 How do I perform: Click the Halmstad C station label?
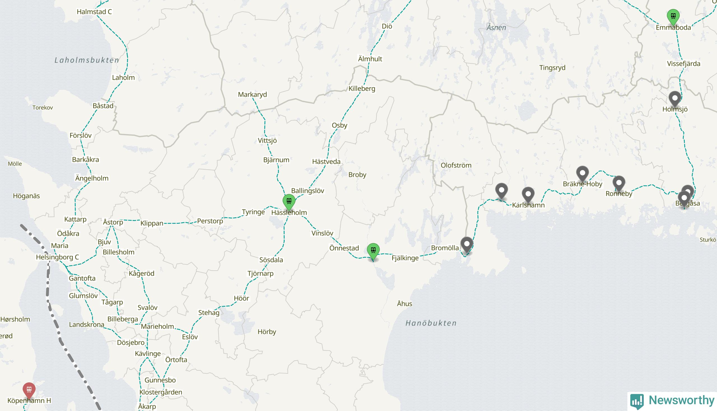(94, 12)
